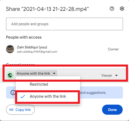Click the blue Done button
This screenshot has width=129, height=121.
(x=112, y=110)
